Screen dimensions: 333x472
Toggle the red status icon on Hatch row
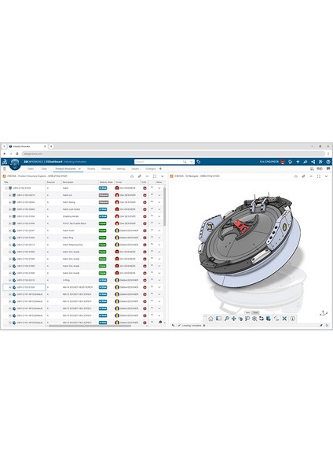click(145, 188)
